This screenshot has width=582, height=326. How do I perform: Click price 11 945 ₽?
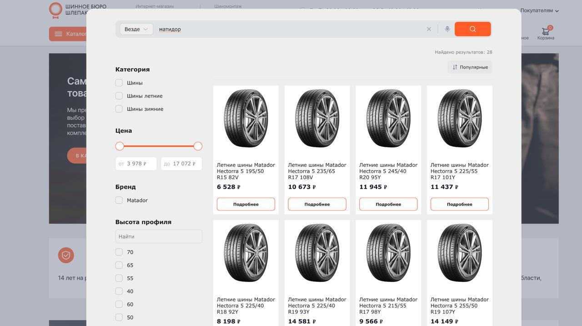373,187
